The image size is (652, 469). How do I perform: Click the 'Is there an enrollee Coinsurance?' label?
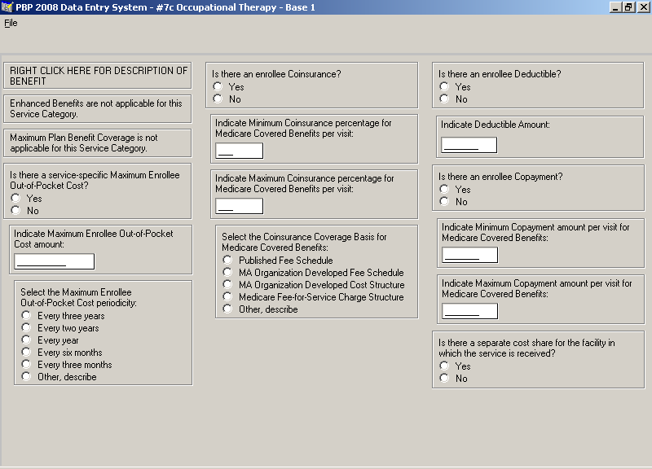pyautogui.click(x=276, y=74)
